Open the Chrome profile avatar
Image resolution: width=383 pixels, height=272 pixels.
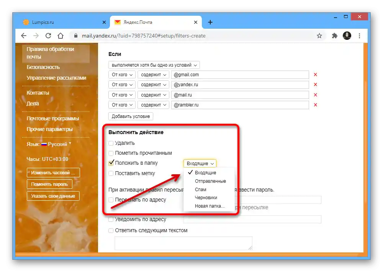347,36
